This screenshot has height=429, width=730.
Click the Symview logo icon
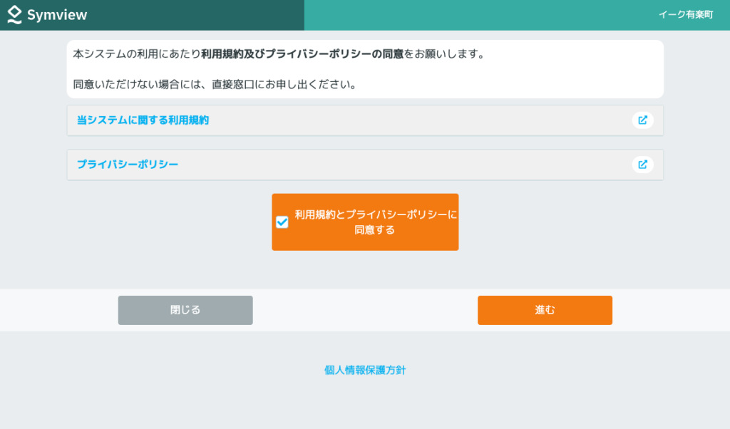coord(15,15)
